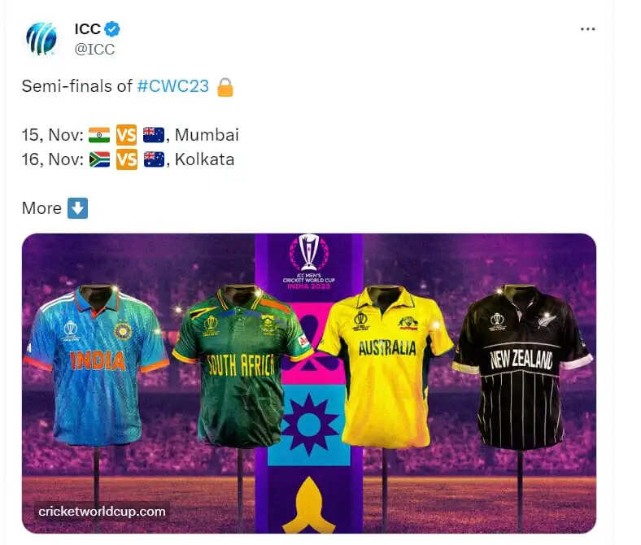Click the cricketworldcup.com watermark link

102,512
